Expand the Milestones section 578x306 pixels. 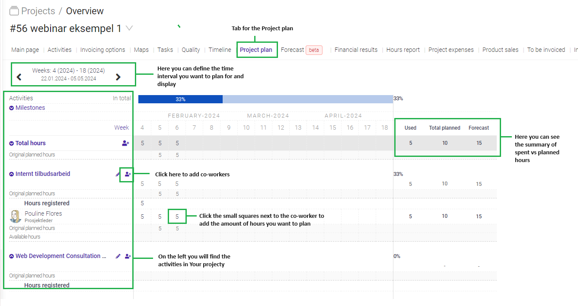pos(12,108)
